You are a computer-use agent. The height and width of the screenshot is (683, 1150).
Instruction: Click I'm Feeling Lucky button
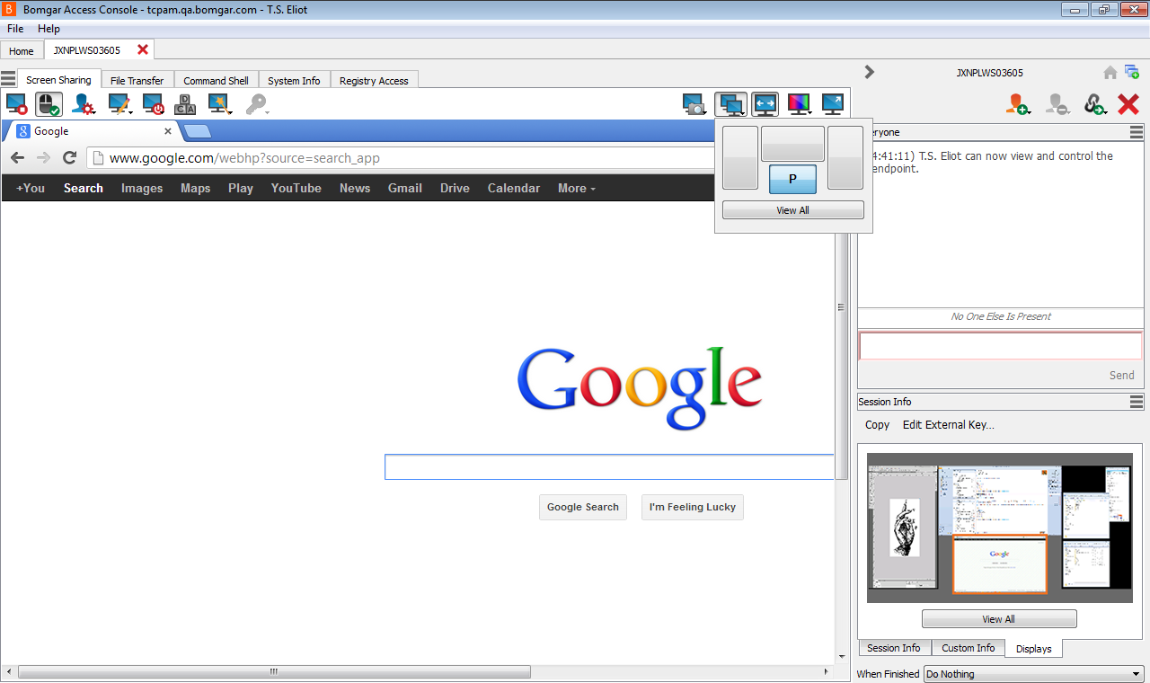(x=693, y=507)
